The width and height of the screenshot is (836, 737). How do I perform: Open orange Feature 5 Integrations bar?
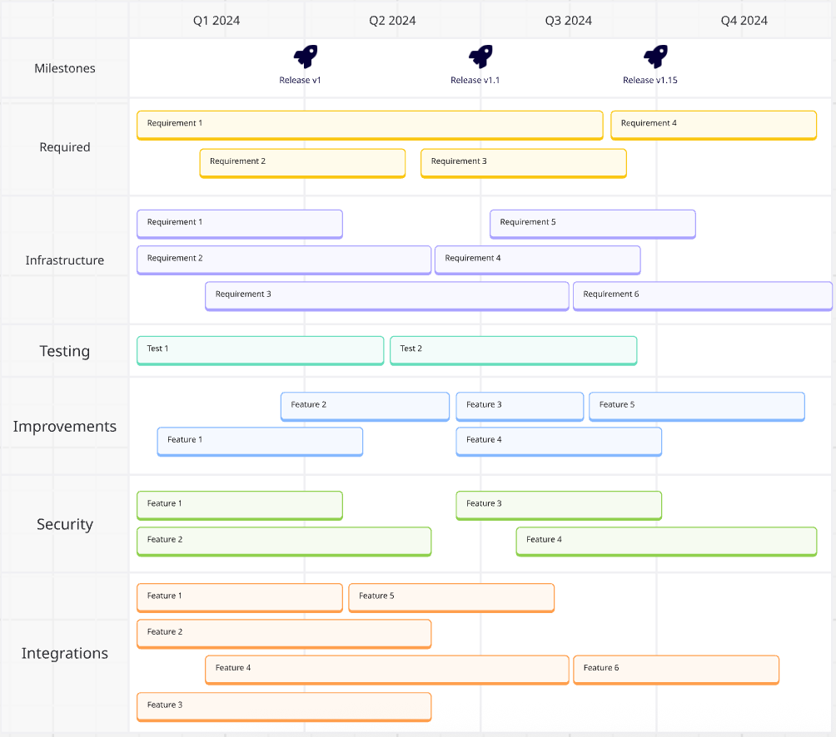pyautogui.click(x=450, y=597)
